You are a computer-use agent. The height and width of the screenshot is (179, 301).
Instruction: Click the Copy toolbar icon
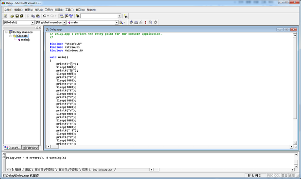click(33, 16)
